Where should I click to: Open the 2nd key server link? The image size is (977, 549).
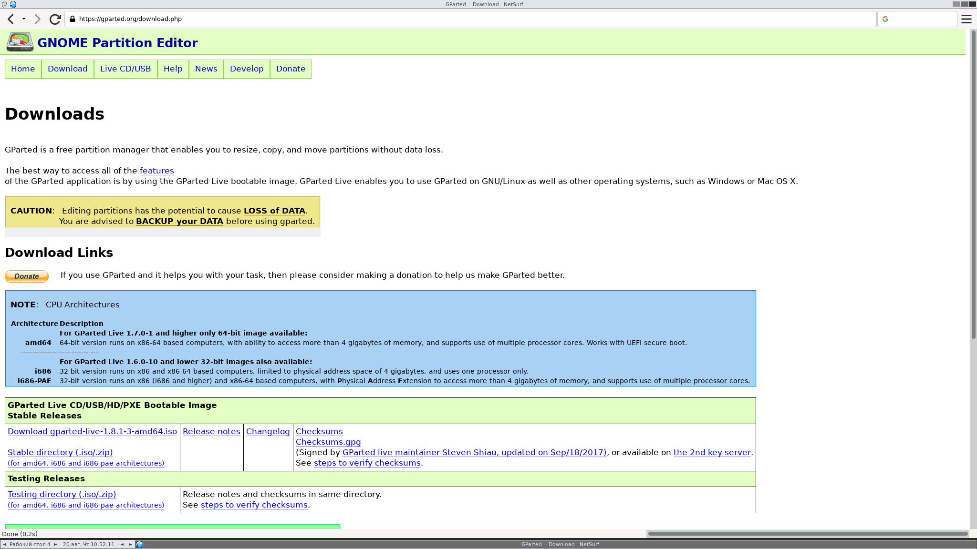point(712,452)
